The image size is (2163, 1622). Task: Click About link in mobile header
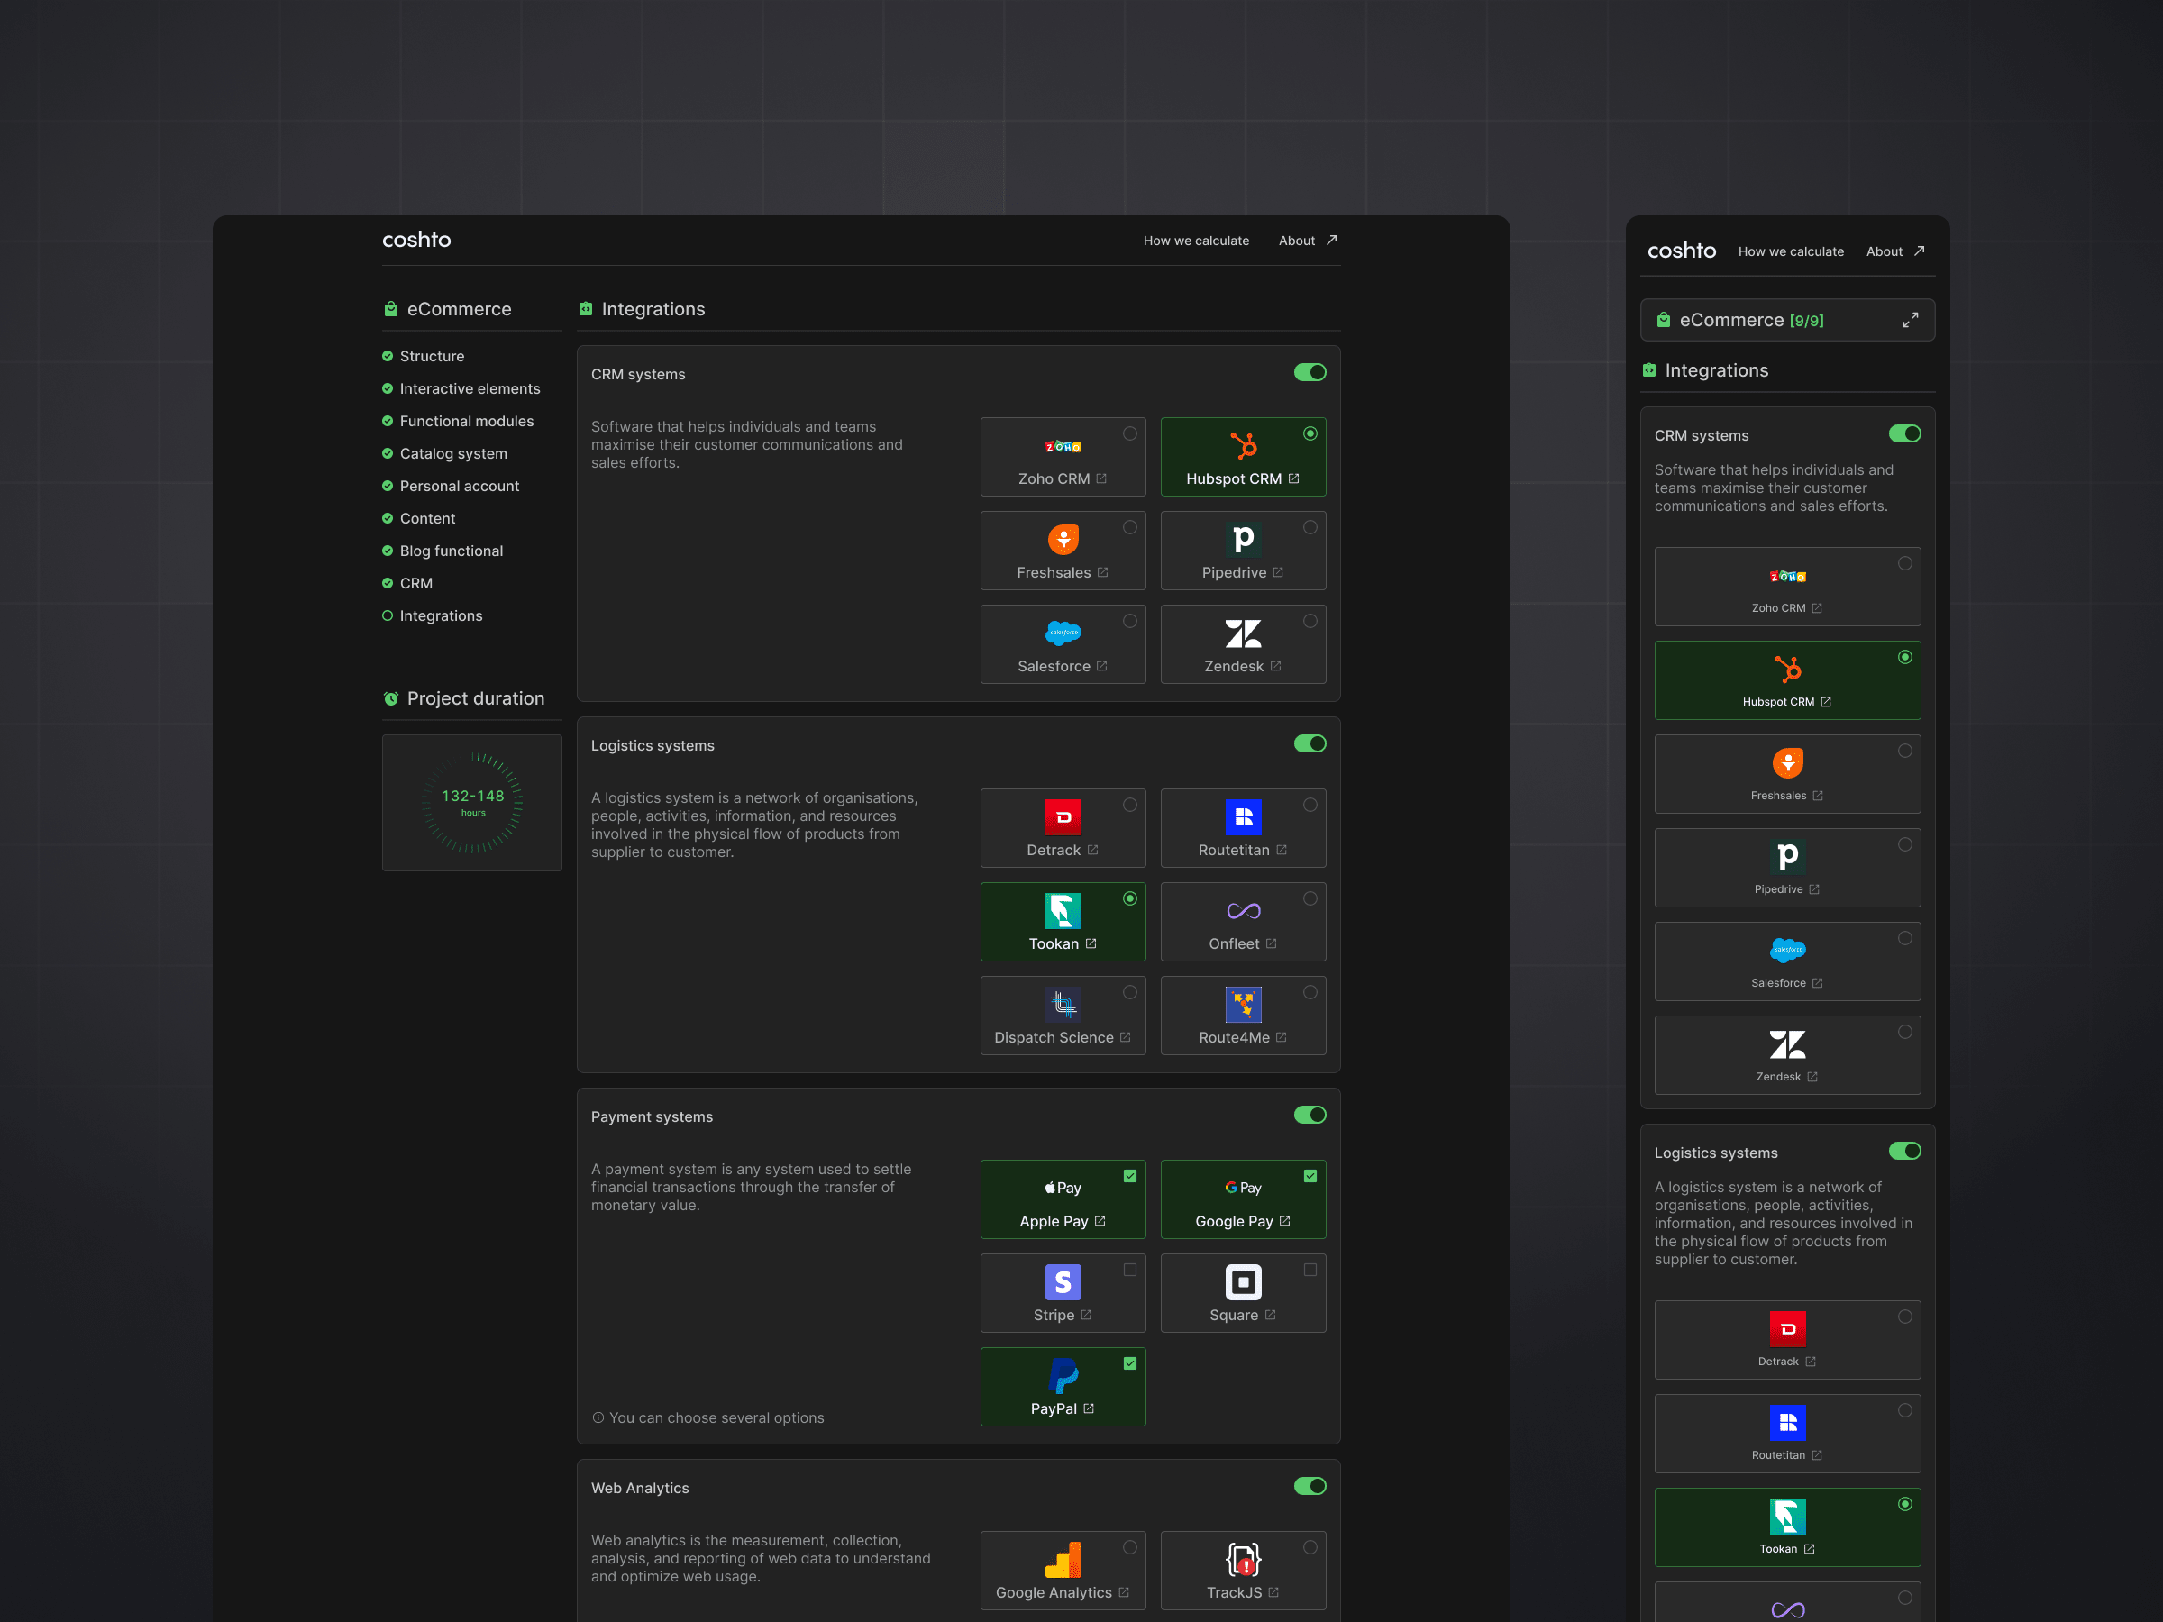[1884, 252]
